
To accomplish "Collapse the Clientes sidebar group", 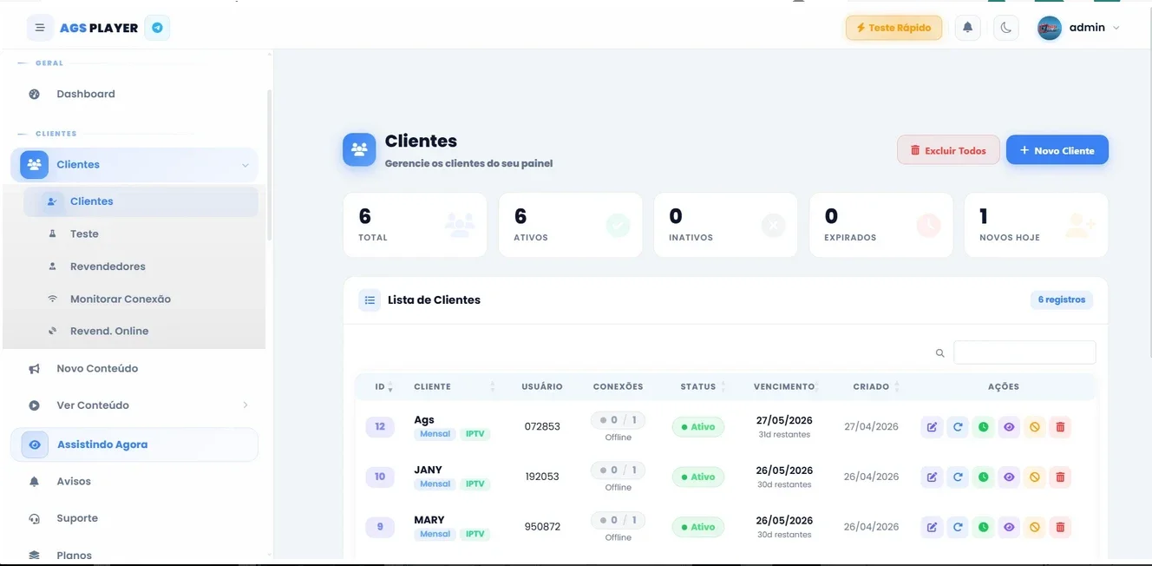I will (x=134, y=165).
